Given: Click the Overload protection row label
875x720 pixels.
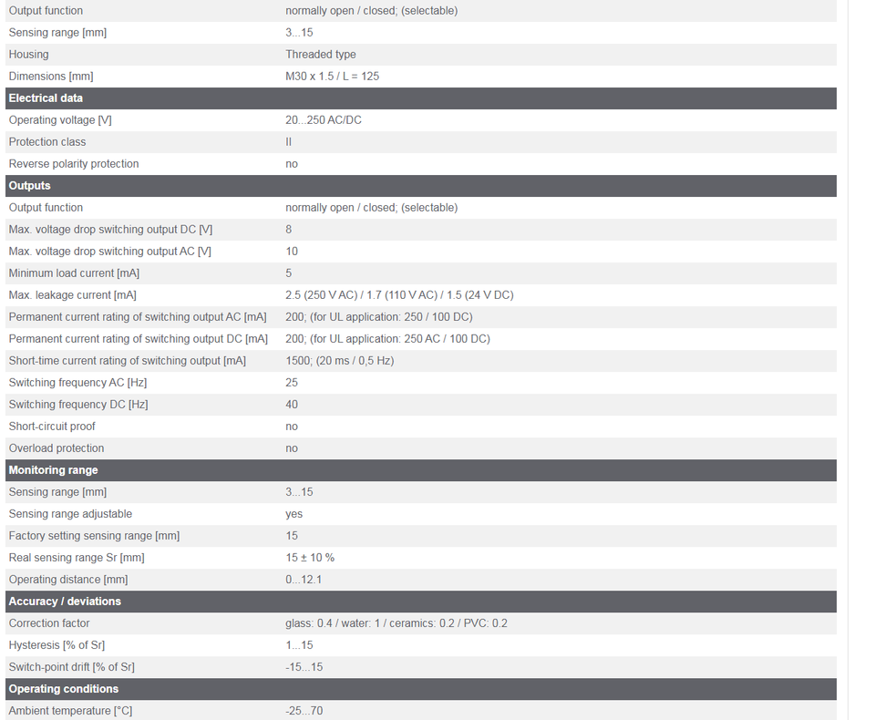Looking at the screenshot, I should pos(57,448).
